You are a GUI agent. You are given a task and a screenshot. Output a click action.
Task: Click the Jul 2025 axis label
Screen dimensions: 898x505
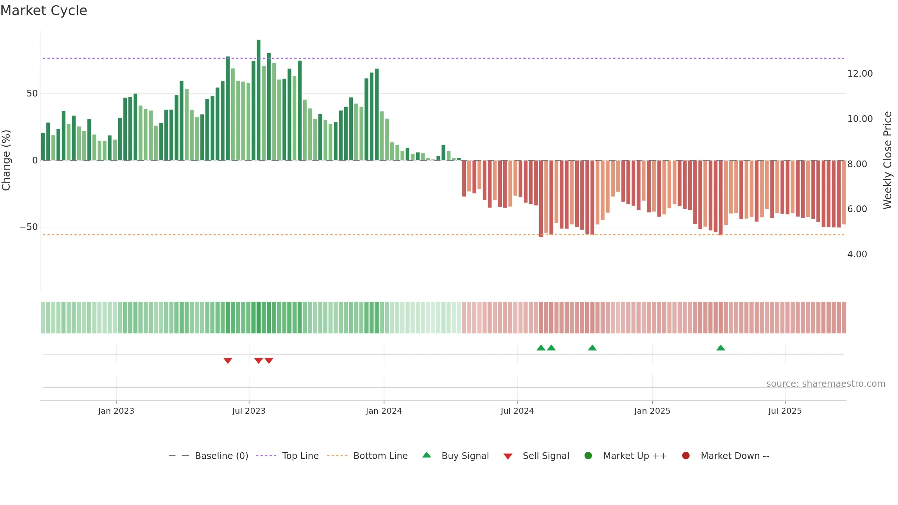coord(785,411)
